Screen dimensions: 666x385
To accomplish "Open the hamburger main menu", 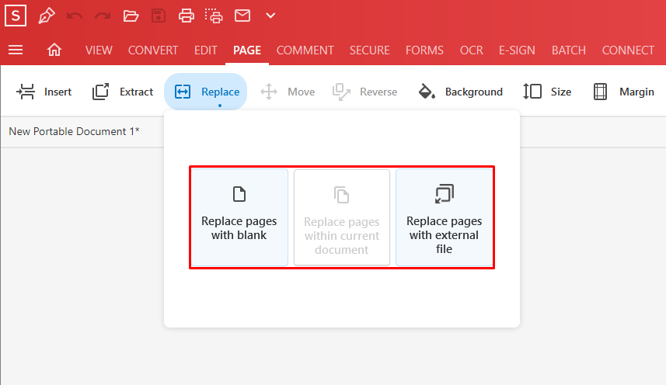I will coord(16,50).
